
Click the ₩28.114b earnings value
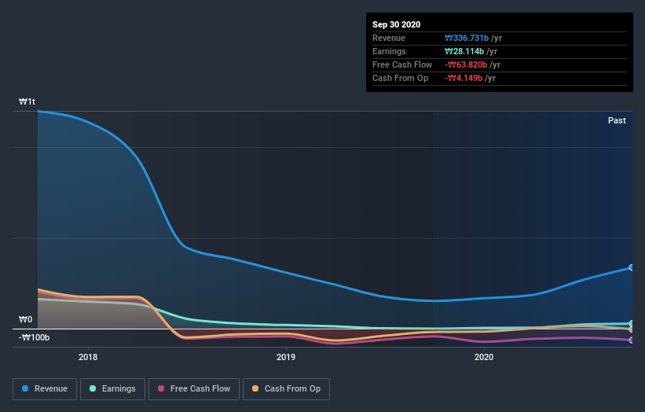coord(464,51)
